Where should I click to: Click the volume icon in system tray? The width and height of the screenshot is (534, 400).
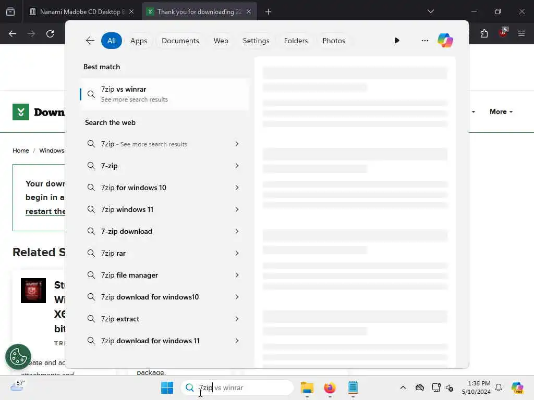[450, 387]
